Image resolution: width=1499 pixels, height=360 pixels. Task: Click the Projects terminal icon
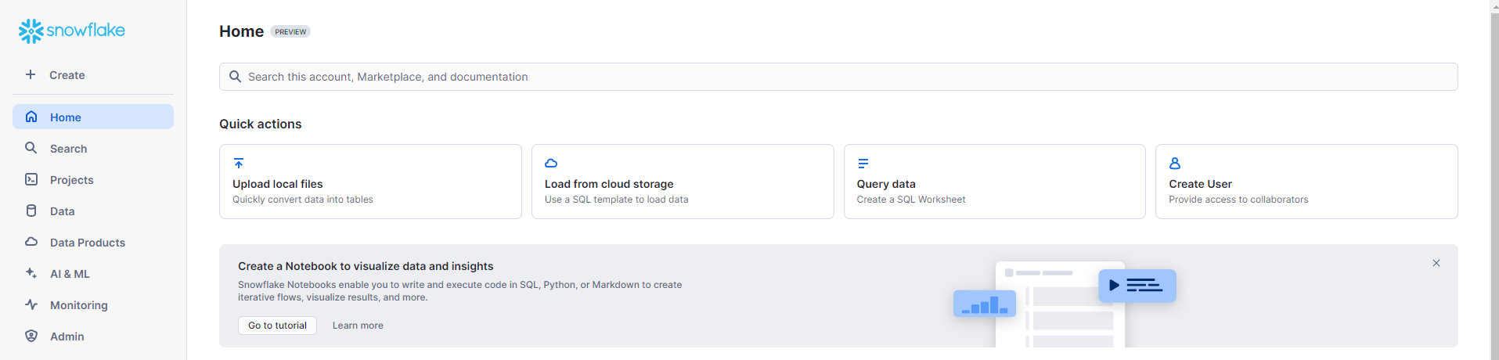[31, 179]
